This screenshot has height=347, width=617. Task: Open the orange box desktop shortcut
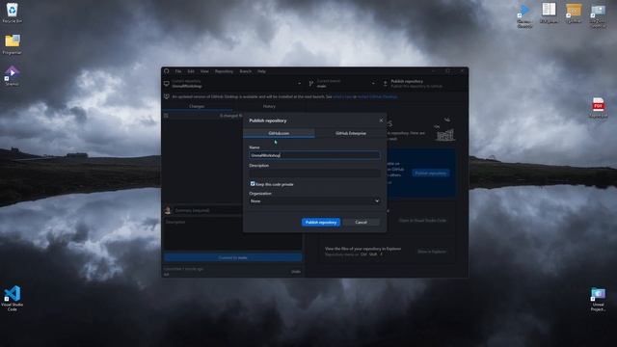pos(574,13)
